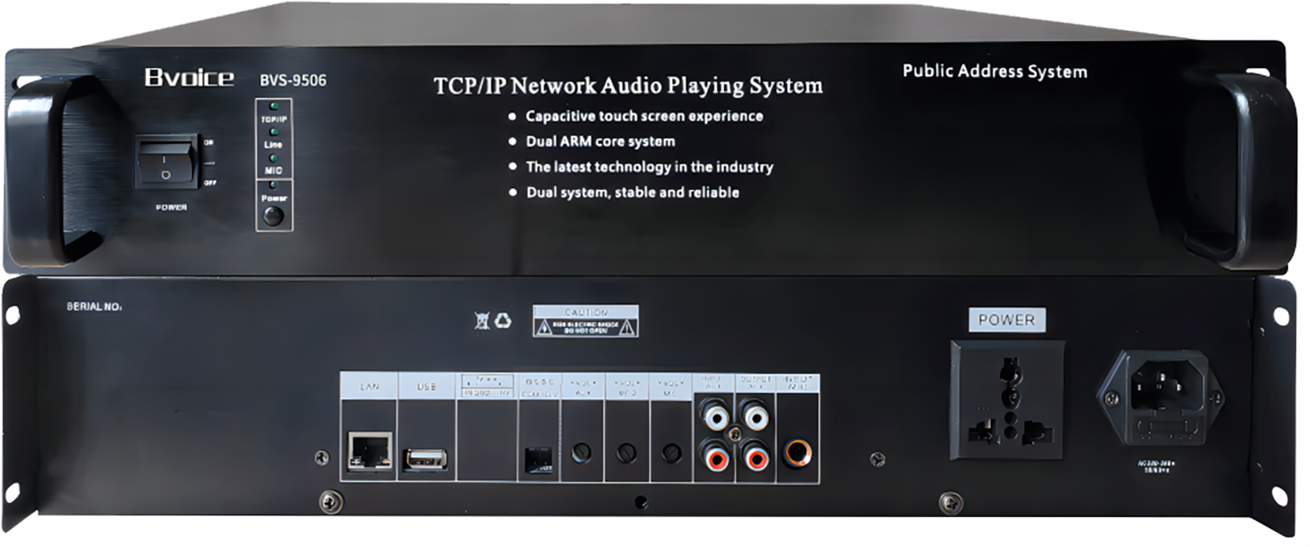This screenshot has height=547, width=1310.
Task: Click the LAN Ethernet port
Action: point(369,452)
